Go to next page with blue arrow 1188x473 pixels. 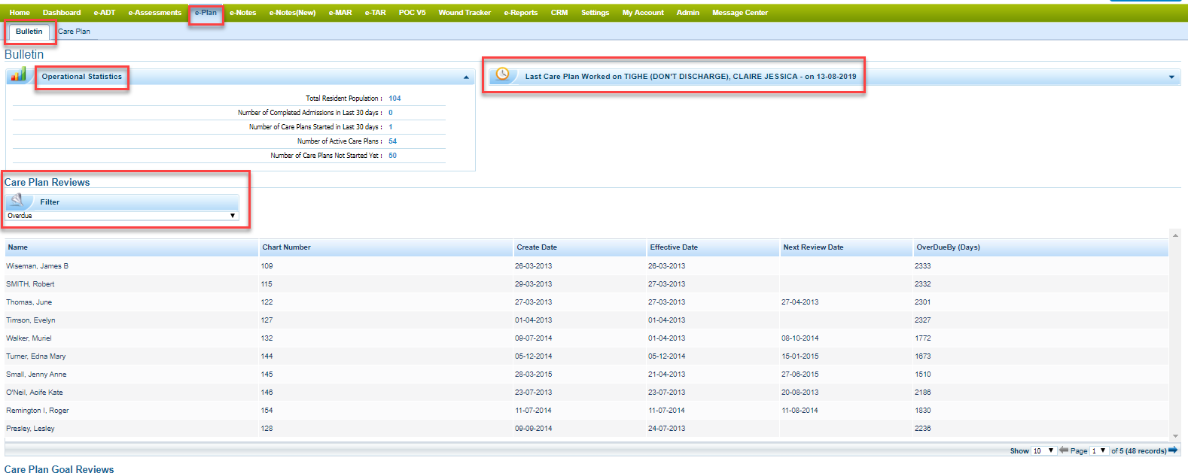pos(1173,450)
